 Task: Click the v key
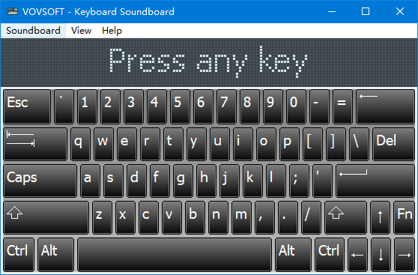172,217
